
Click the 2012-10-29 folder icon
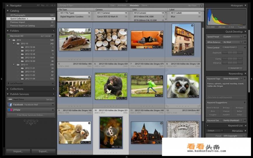[22, 57]
